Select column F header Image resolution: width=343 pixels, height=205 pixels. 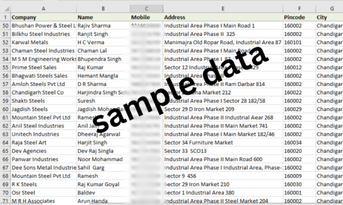[299, 9]
